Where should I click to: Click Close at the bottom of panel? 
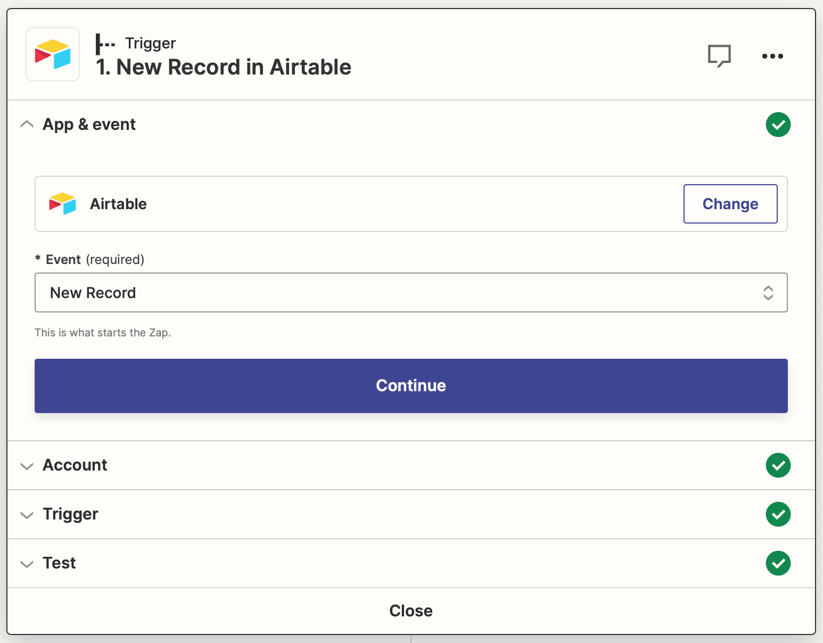click(410, 611)
